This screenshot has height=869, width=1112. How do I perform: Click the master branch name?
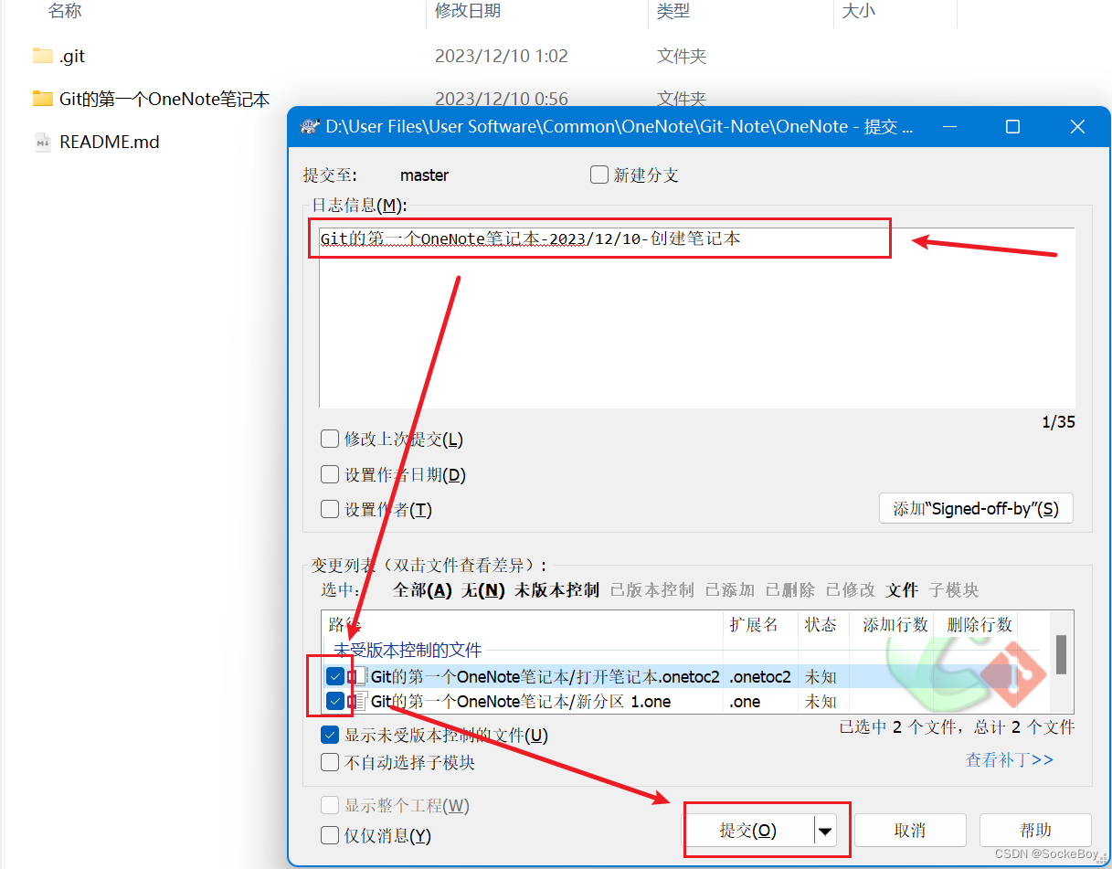(424, 175)
